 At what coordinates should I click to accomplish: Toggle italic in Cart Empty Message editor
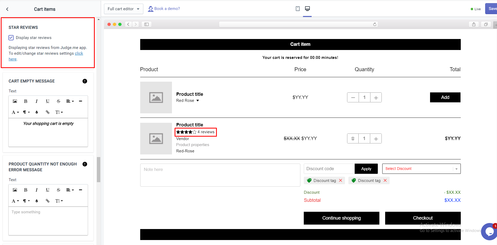pyautogui.click(x=36, y=101)
